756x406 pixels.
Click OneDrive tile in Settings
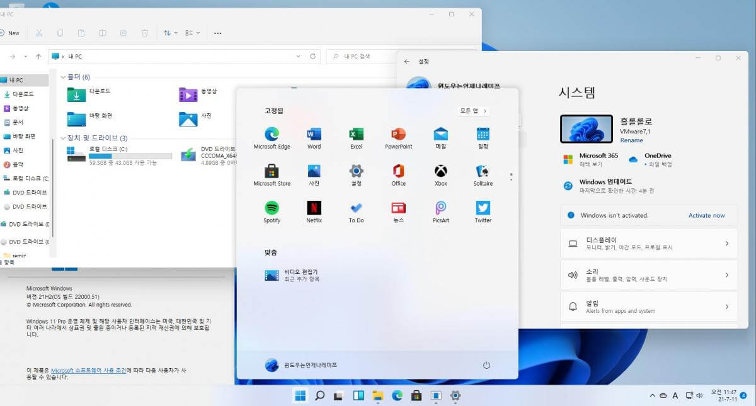(650, 159)
